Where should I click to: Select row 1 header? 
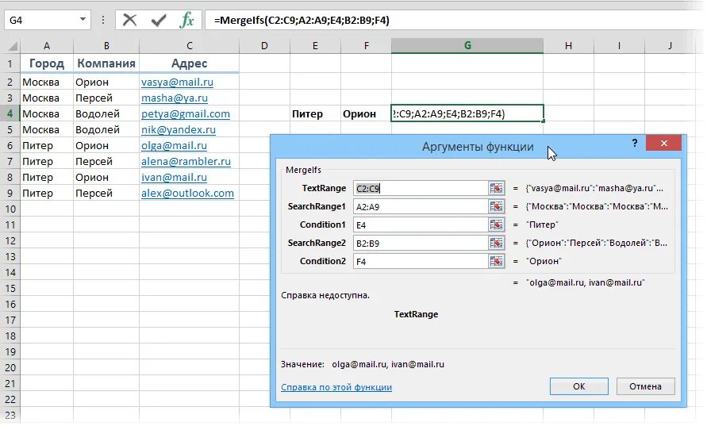click(10, 63)
